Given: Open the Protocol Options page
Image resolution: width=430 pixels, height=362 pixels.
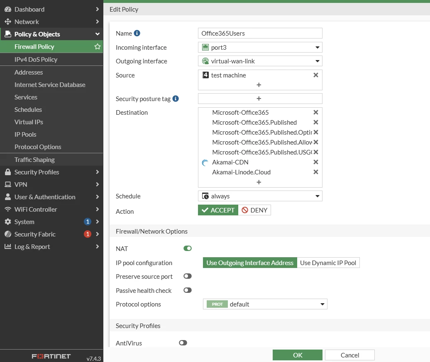Looking at the screenshot, I should point(51,147).
